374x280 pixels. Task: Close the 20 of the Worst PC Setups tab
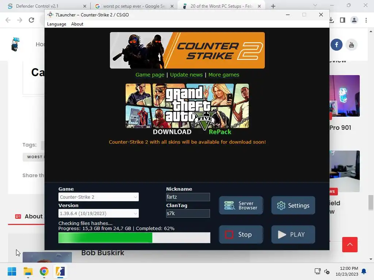pos(259,6)
